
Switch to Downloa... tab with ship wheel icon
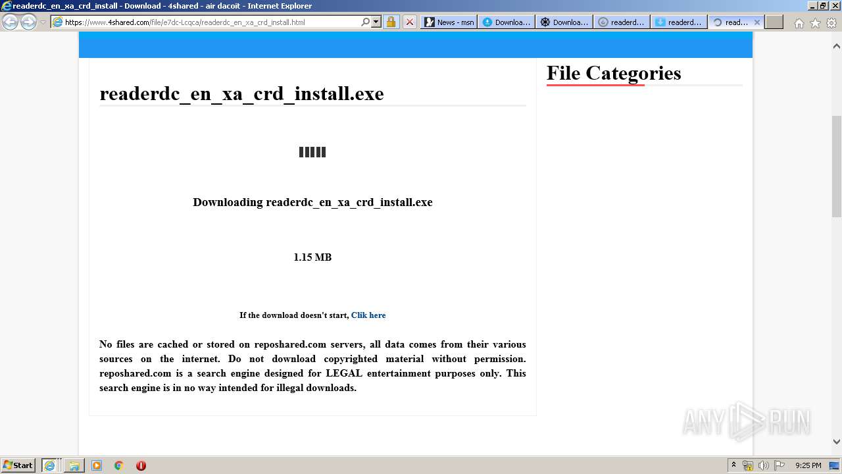click(x=564, y=22)
